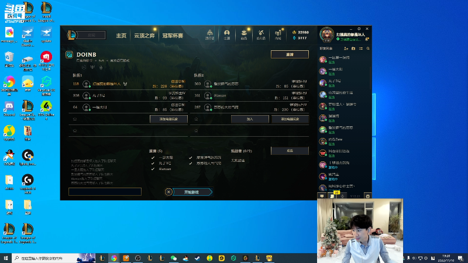Select the level 360 player row in team 2
The height and width of the screenshot is (263, 468).
pyautogui.click(x=250, y=84)
